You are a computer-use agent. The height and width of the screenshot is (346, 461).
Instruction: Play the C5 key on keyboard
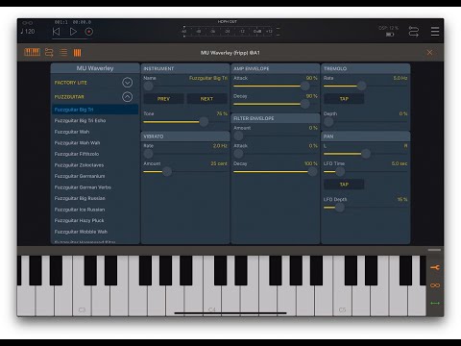(342, 301)
